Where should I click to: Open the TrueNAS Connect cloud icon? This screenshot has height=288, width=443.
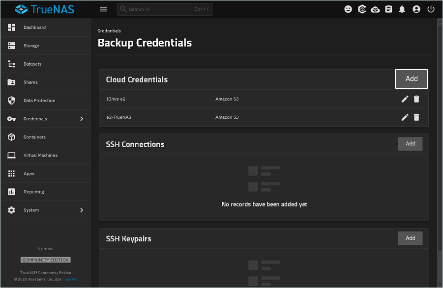point(375,10)
